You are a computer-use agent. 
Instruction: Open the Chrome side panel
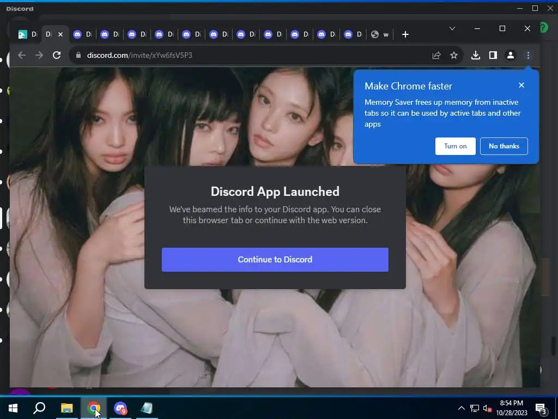pyautogui.click(x=493, y=55)
